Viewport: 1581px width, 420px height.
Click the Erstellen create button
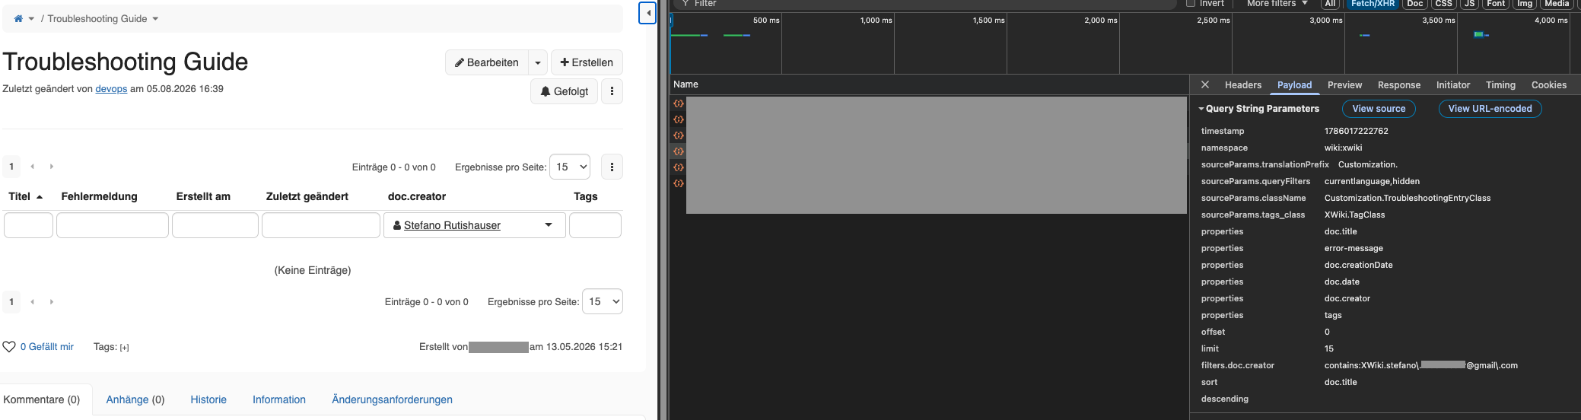coord(587,62)
